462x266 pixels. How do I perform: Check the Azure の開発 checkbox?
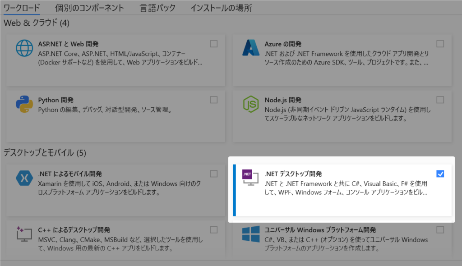[x=440, y=44]
